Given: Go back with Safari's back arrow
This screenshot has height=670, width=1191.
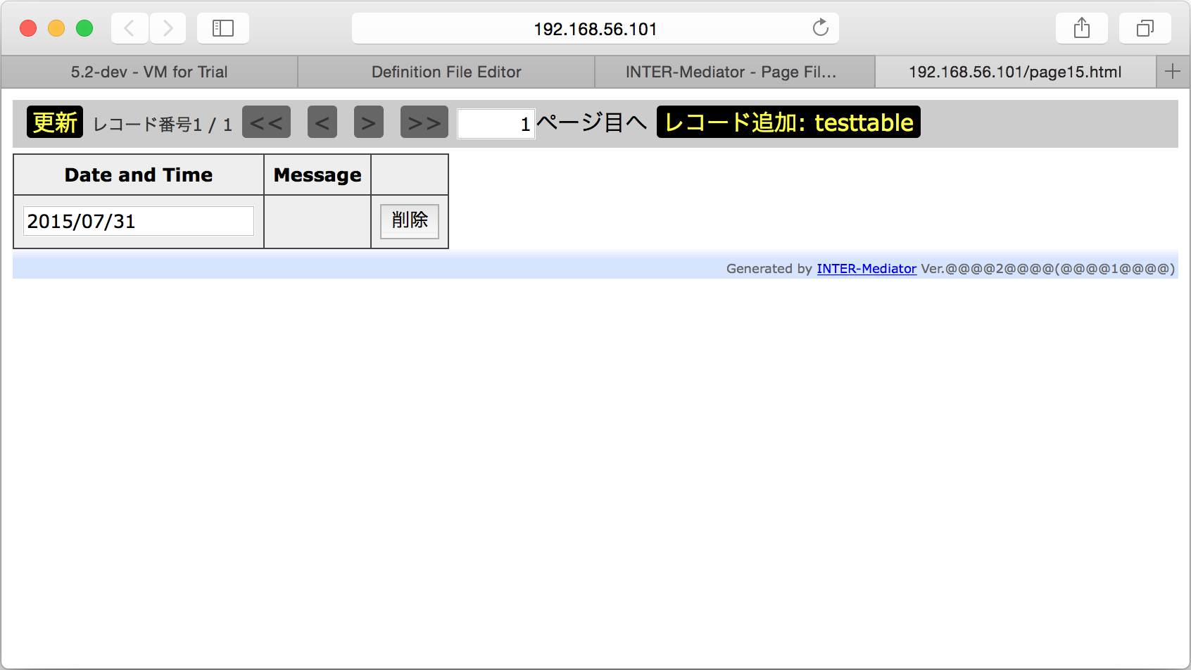Looking at the screenshot, I should [x=130, y=28].
